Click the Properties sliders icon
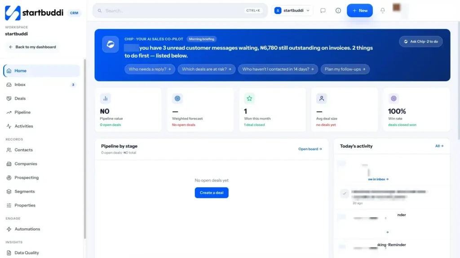Image resolution: width=460 pixels, height=258 pixels. pos(9,205)
